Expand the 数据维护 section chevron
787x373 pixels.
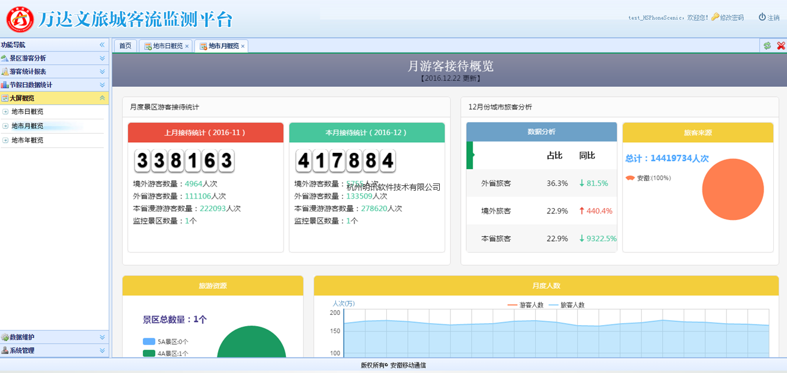coord(102,337)
